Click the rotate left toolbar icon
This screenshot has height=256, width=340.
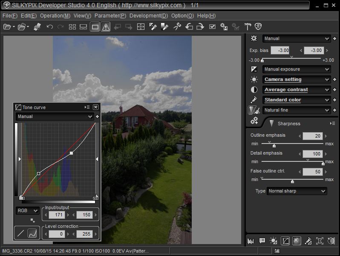pos(189,27)
